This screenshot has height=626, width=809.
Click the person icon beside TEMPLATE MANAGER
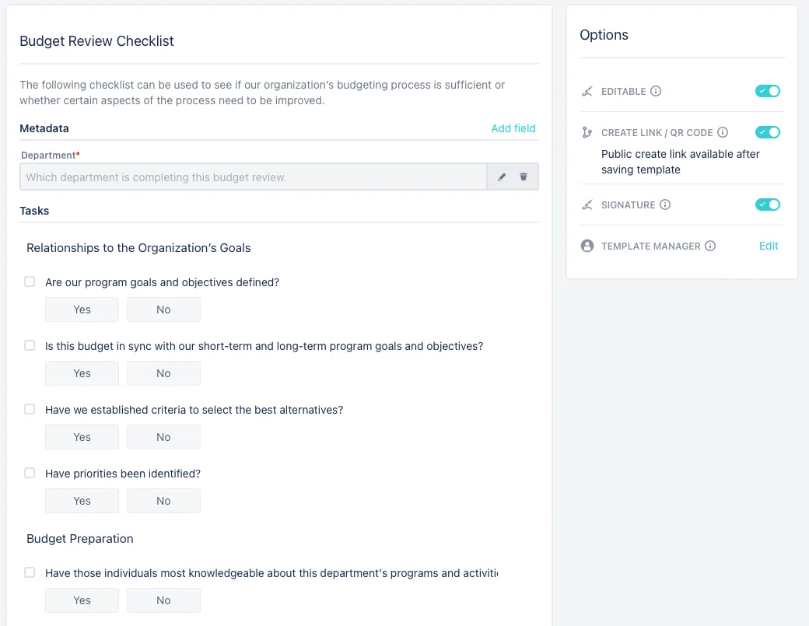point(587,246)
